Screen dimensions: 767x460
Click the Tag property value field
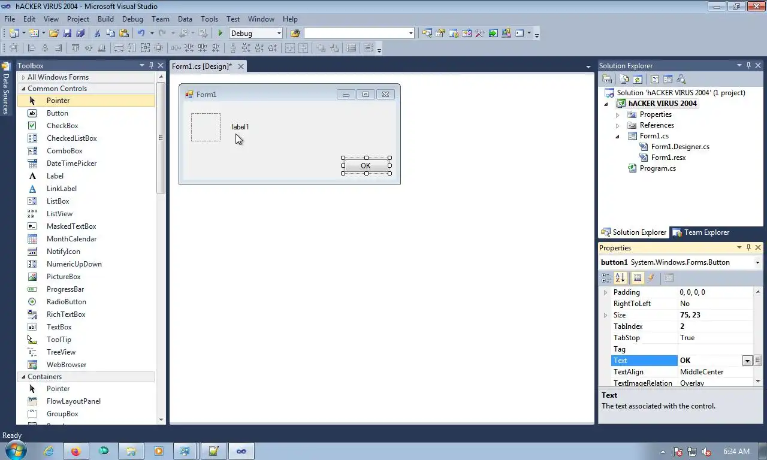[715, 349]
